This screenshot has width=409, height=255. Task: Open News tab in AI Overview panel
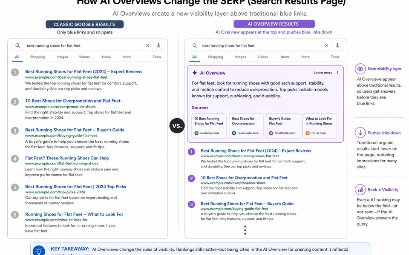[285, 57]
